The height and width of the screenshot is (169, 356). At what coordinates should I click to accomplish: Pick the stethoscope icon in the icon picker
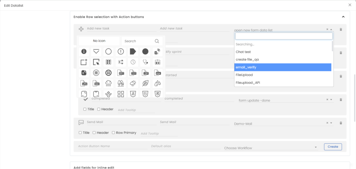[145, 62]
